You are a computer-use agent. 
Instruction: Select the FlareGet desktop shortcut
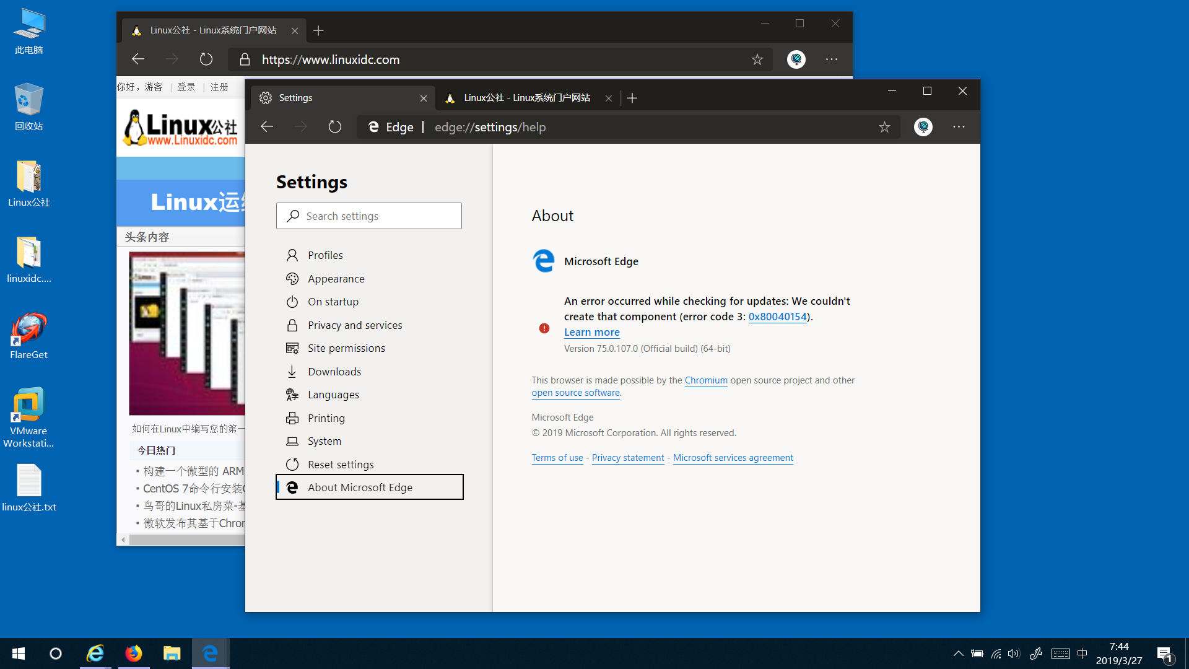[x=28, y=336]
